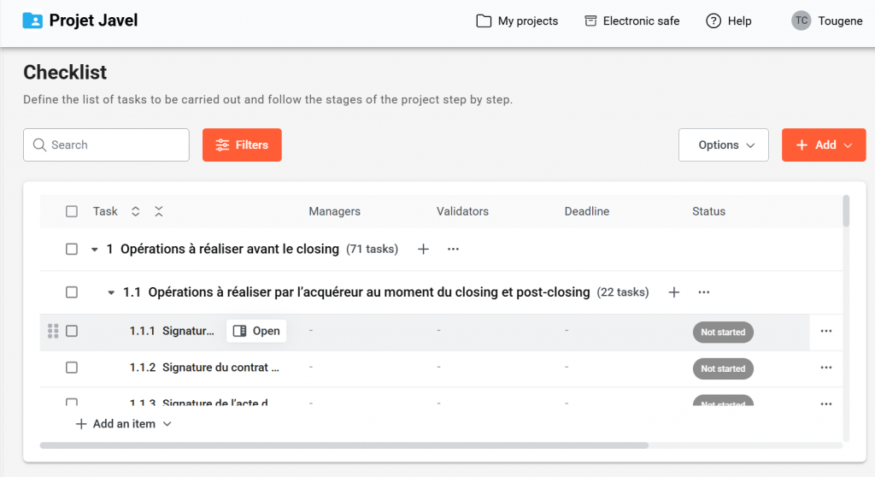
Task: Expand all tasks using the expand arrows icon
Action: point(135,211)
